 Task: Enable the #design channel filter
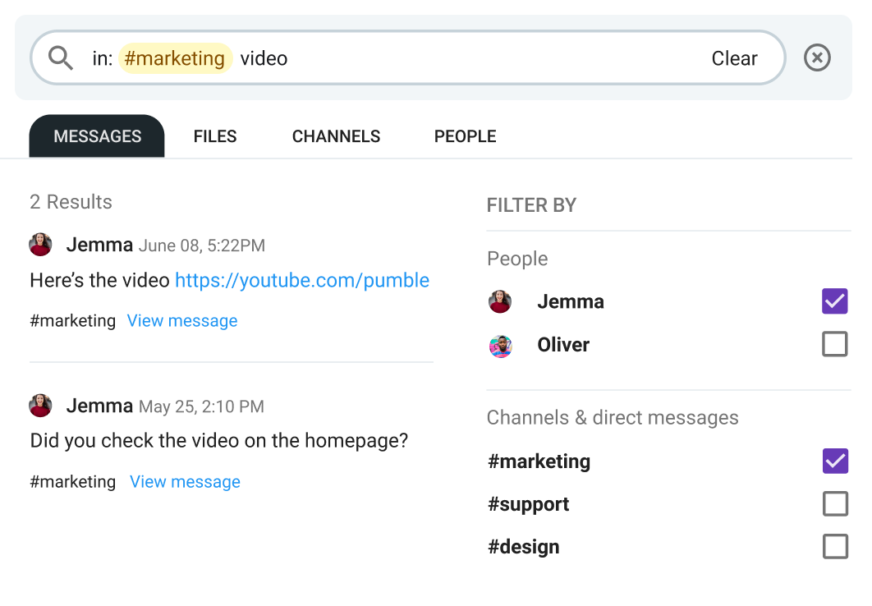click(835, 547)
